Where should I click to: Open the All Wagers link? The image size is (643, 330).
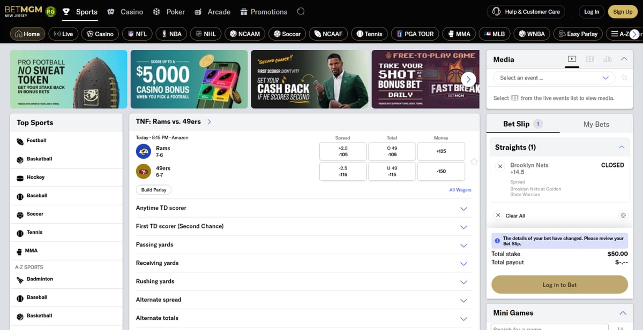(460, 190)
